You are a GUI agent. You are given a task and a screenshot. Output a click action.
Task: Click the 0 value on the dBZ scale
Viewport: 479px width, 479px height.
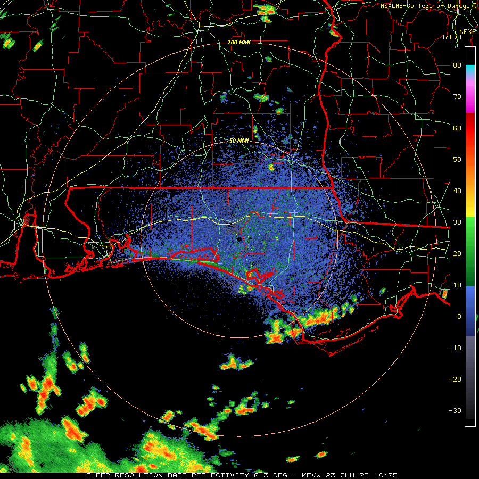pyautogui.click(x=459, y=317)
